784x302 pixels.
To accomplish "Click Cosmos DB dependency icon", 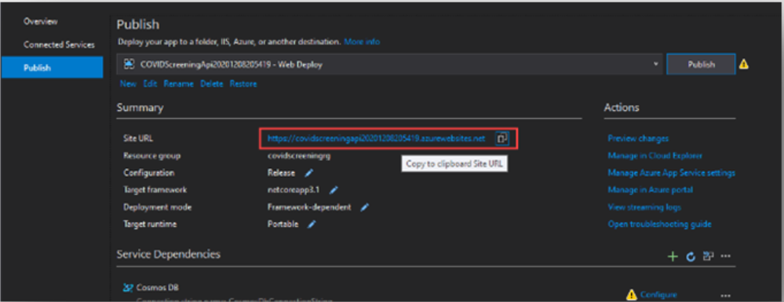I will (128, 288).
